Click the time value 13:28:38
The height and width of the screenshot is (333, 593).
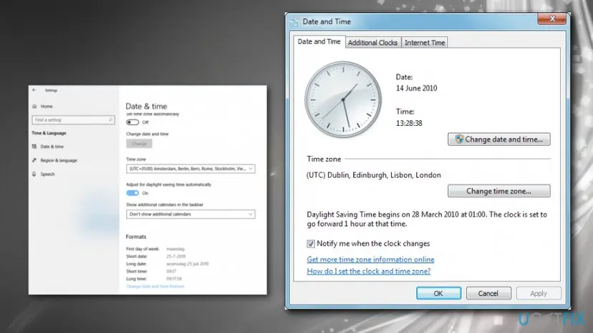point(409,123)
